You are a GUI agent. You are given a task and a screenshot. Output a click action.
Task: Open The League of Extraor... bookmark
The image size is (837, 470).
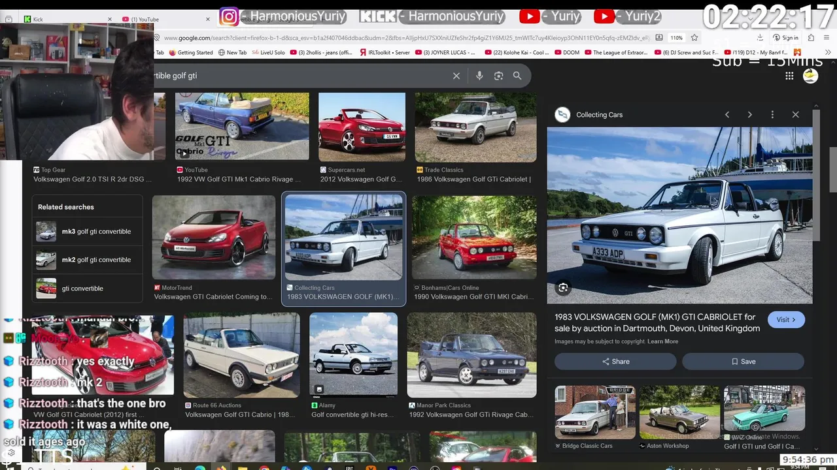615,53
